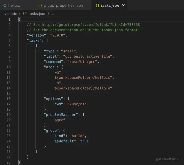Click the "isDefault" key text
The image size is (184, 165).
(64, 141)
